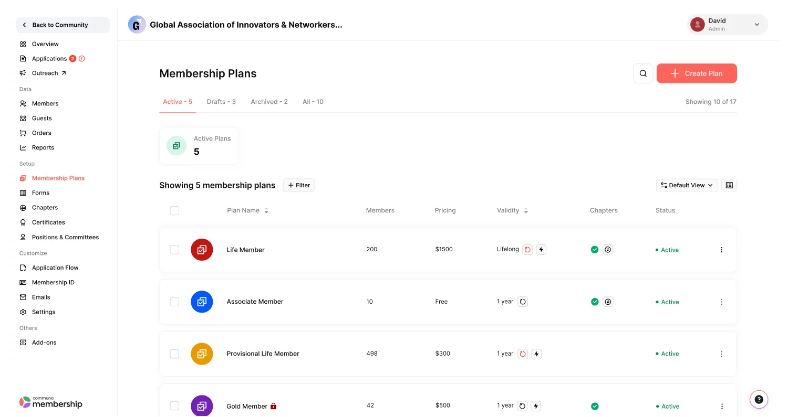
Task: Open the list view icon beside Default View
Action: click(x=729, y=185)
